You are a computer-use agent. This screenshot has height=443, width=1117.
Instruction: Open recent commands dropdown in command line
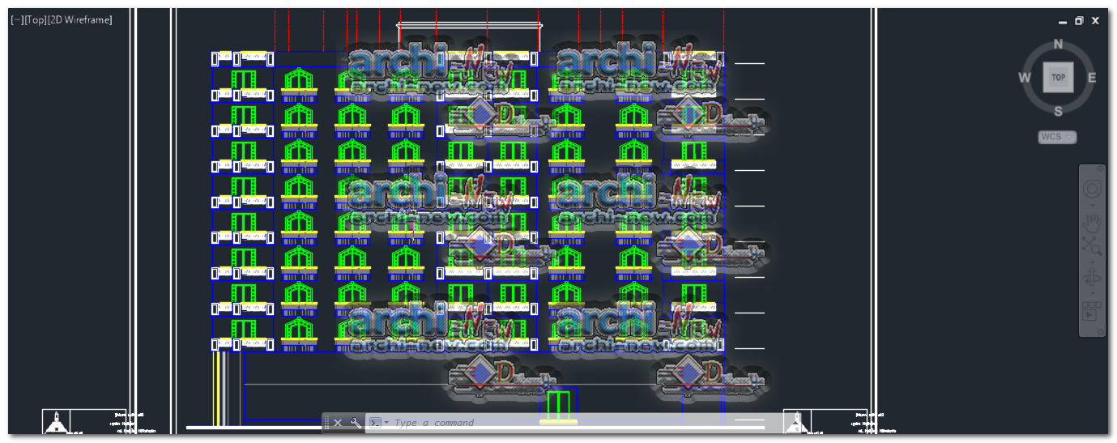[386, 423]
